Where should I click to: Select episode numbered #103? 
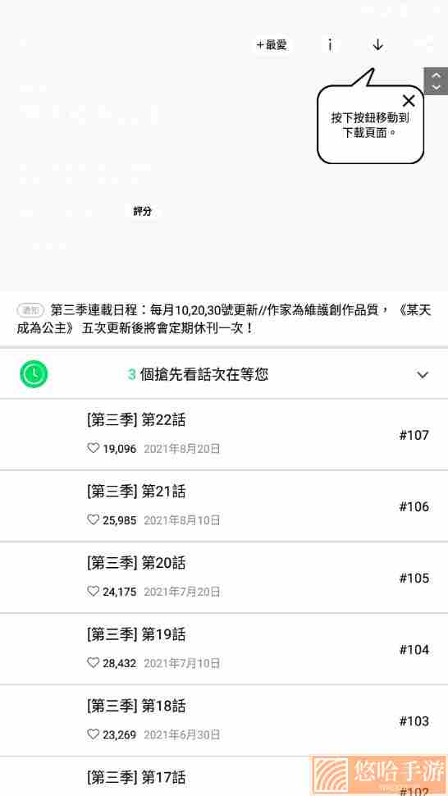pos(414,721)
